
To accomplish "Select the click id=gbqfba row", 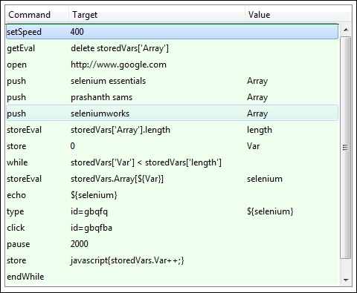I will 173,228.
